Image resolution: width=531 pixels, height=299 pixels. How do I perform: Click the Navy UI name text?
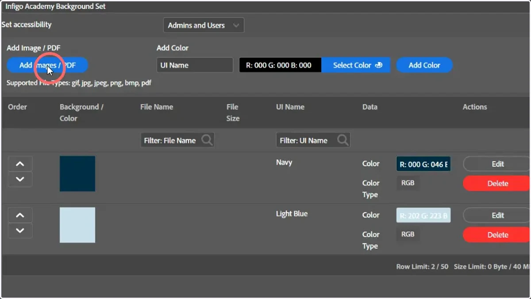pyautogui.click(x=284, y=163)
